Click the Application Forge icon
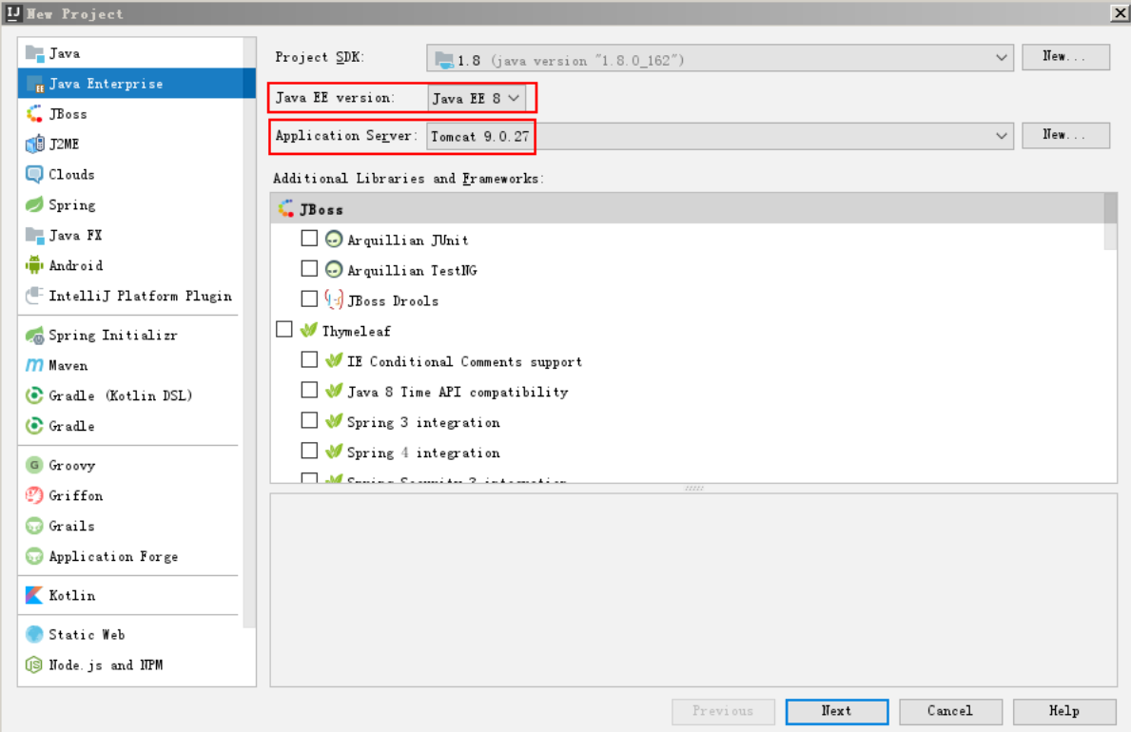1131x732 pixels. click(x=34, y=556)
